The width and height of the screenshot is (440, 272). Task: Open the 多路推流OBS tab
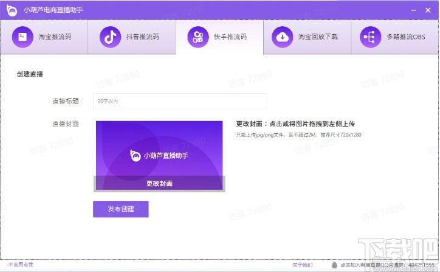pos(395,37)
